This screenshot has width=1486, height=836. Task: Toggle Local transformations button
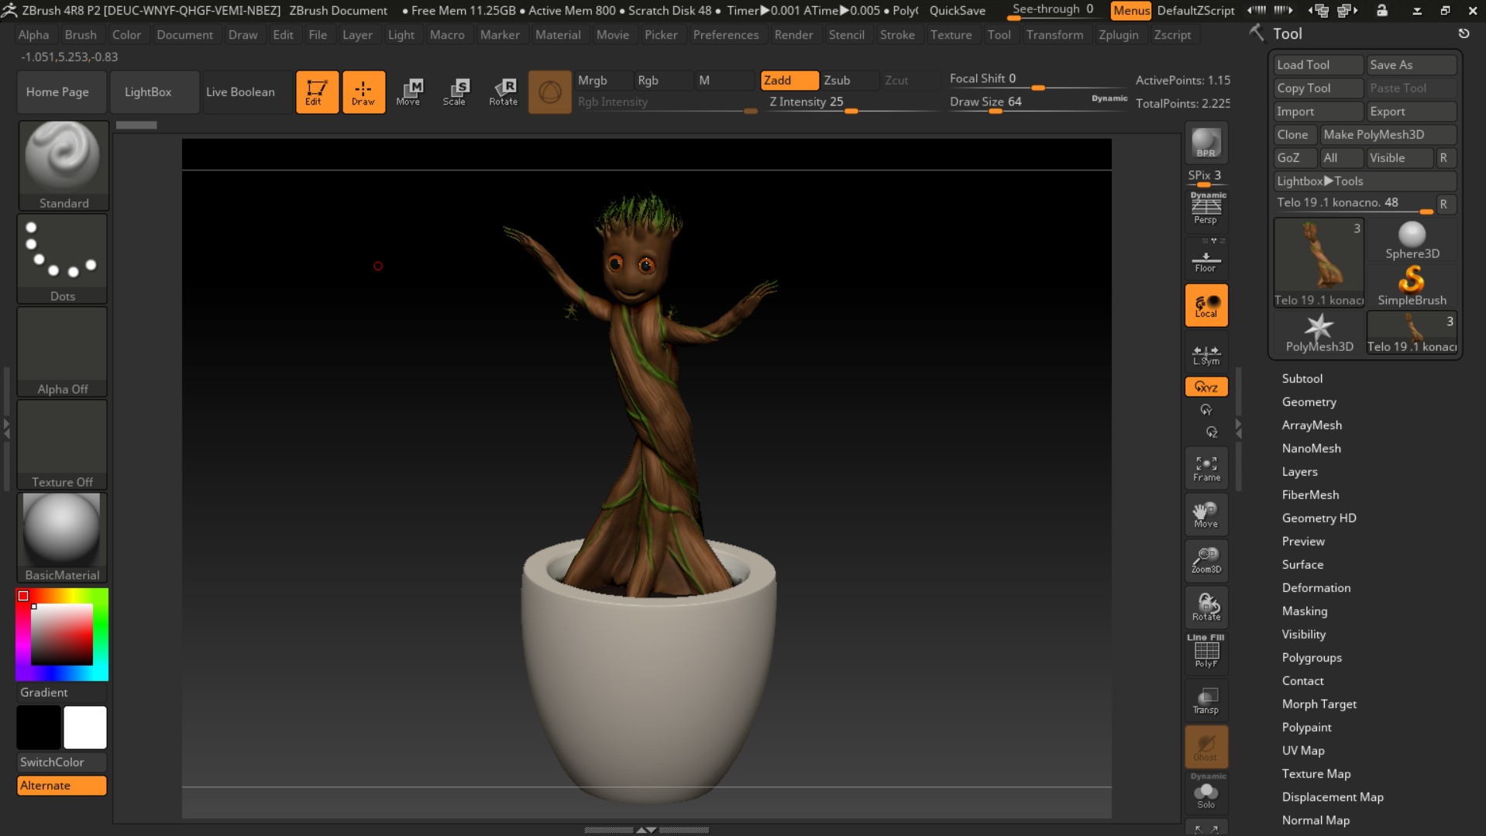tap(1206, 305)
